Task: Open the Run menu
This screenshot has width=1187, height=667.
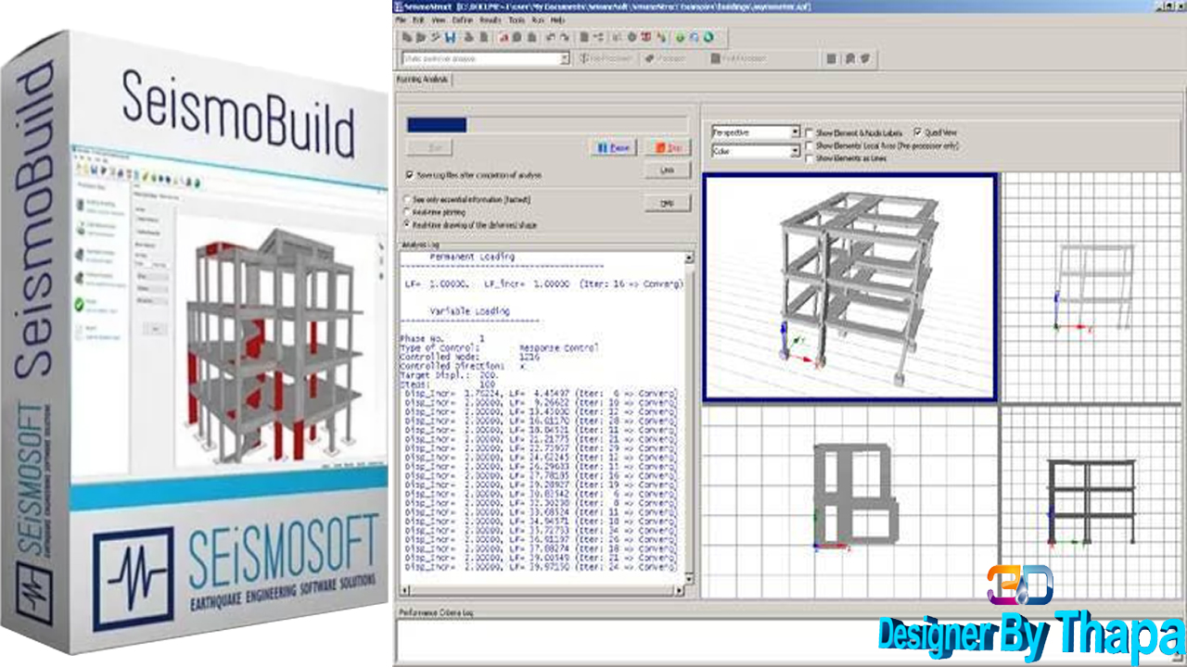Action: (538, 19)
